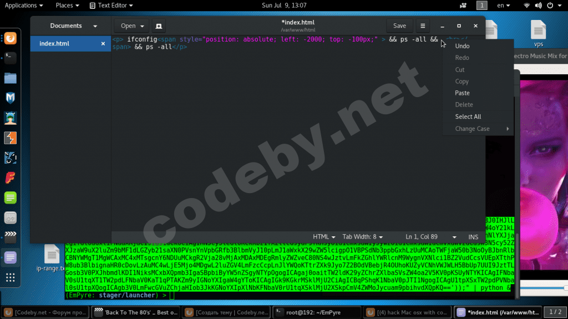
Task: Show all applications grid
Action: pyautogui.click(x=10, y=278)
